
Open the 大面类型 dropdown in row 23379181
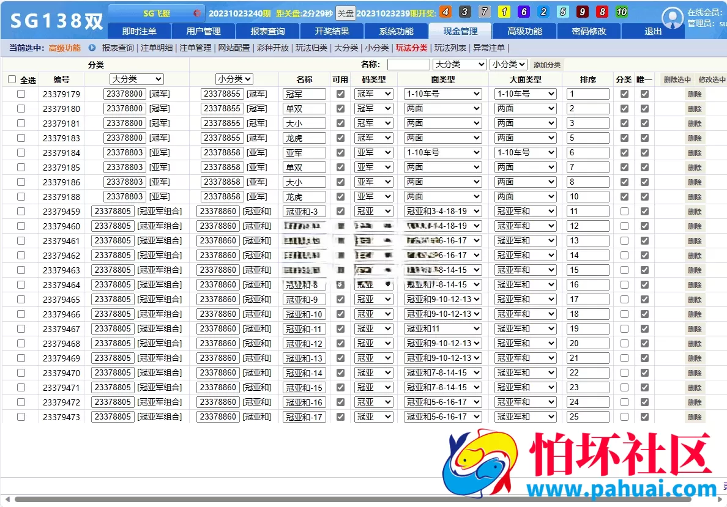coord(525,124)
